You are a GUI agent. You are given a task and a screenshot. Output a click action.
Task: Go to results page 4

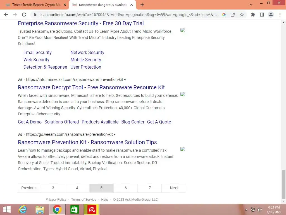point(77,188)
